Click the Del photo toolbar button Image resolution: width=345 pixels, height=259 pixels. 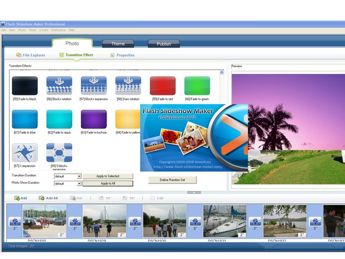pos(76,198)
